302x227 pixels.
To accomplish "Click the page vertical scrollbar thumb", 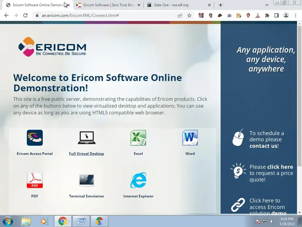I will (299, 95).
